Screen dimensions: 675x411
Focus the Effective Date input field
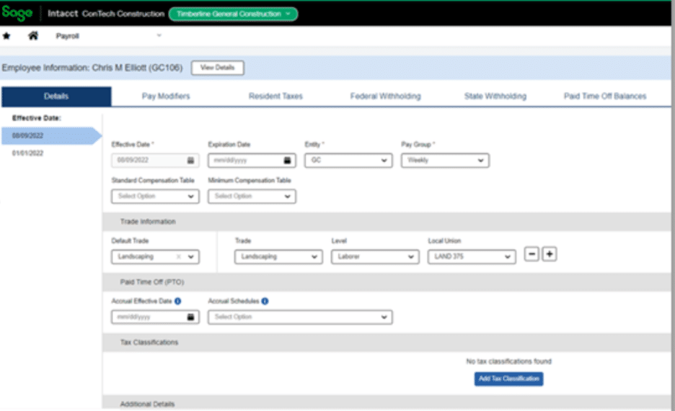coord(155,161)
